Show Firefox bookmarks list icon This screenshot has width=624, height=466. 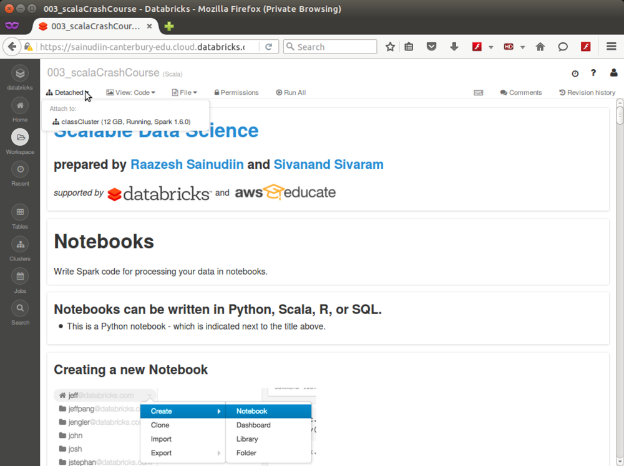tap(409, 47)
